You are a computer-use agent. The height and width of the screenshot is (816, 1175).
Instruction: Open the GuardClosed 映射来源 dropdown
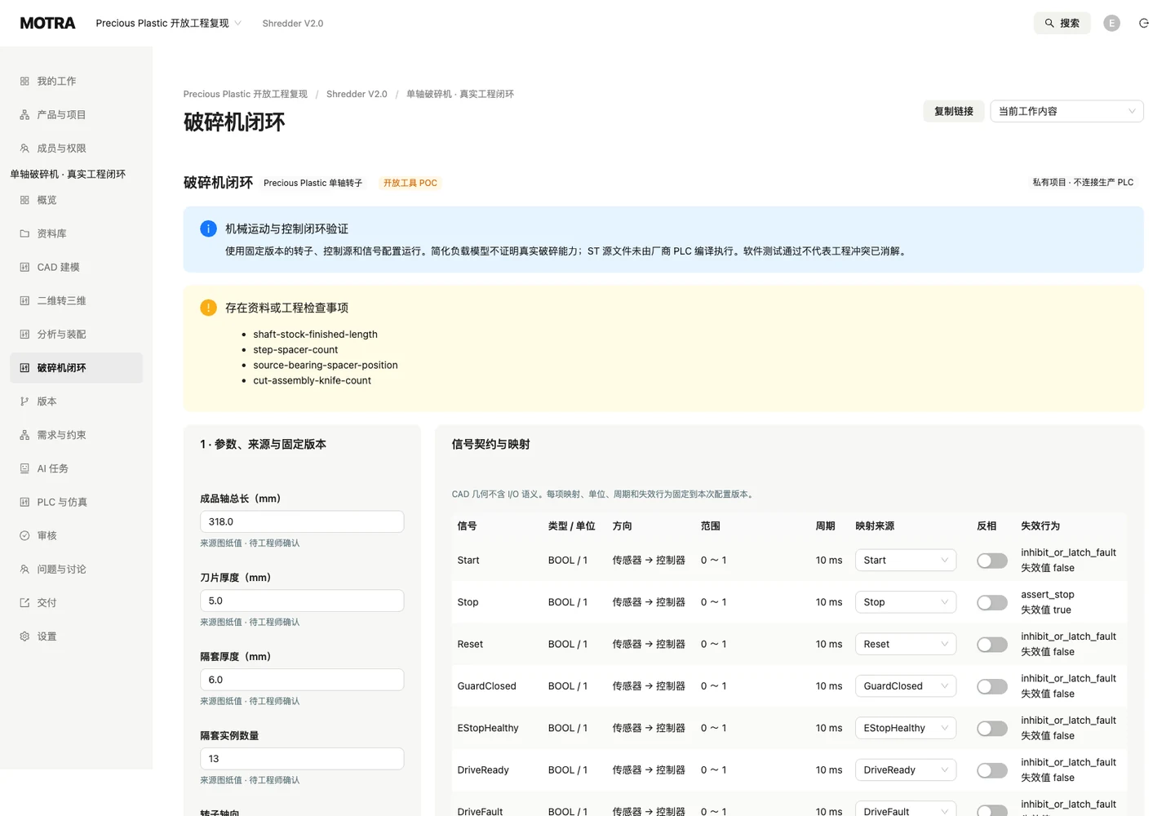[x=906, y=686]
